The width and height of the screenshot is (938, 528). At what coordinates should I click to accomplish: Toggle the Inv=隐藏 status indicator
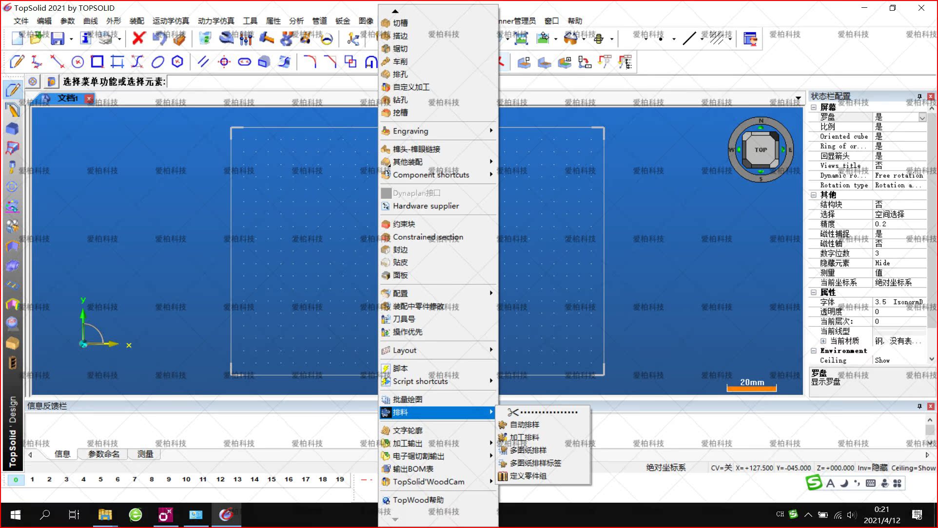[873, 468]
